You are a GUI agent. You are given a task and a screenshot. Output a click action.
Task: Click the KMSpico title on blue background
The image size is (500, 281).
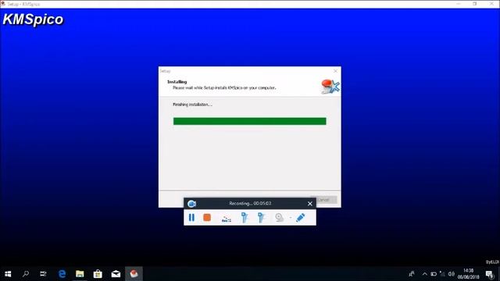(x=33, y=20)
